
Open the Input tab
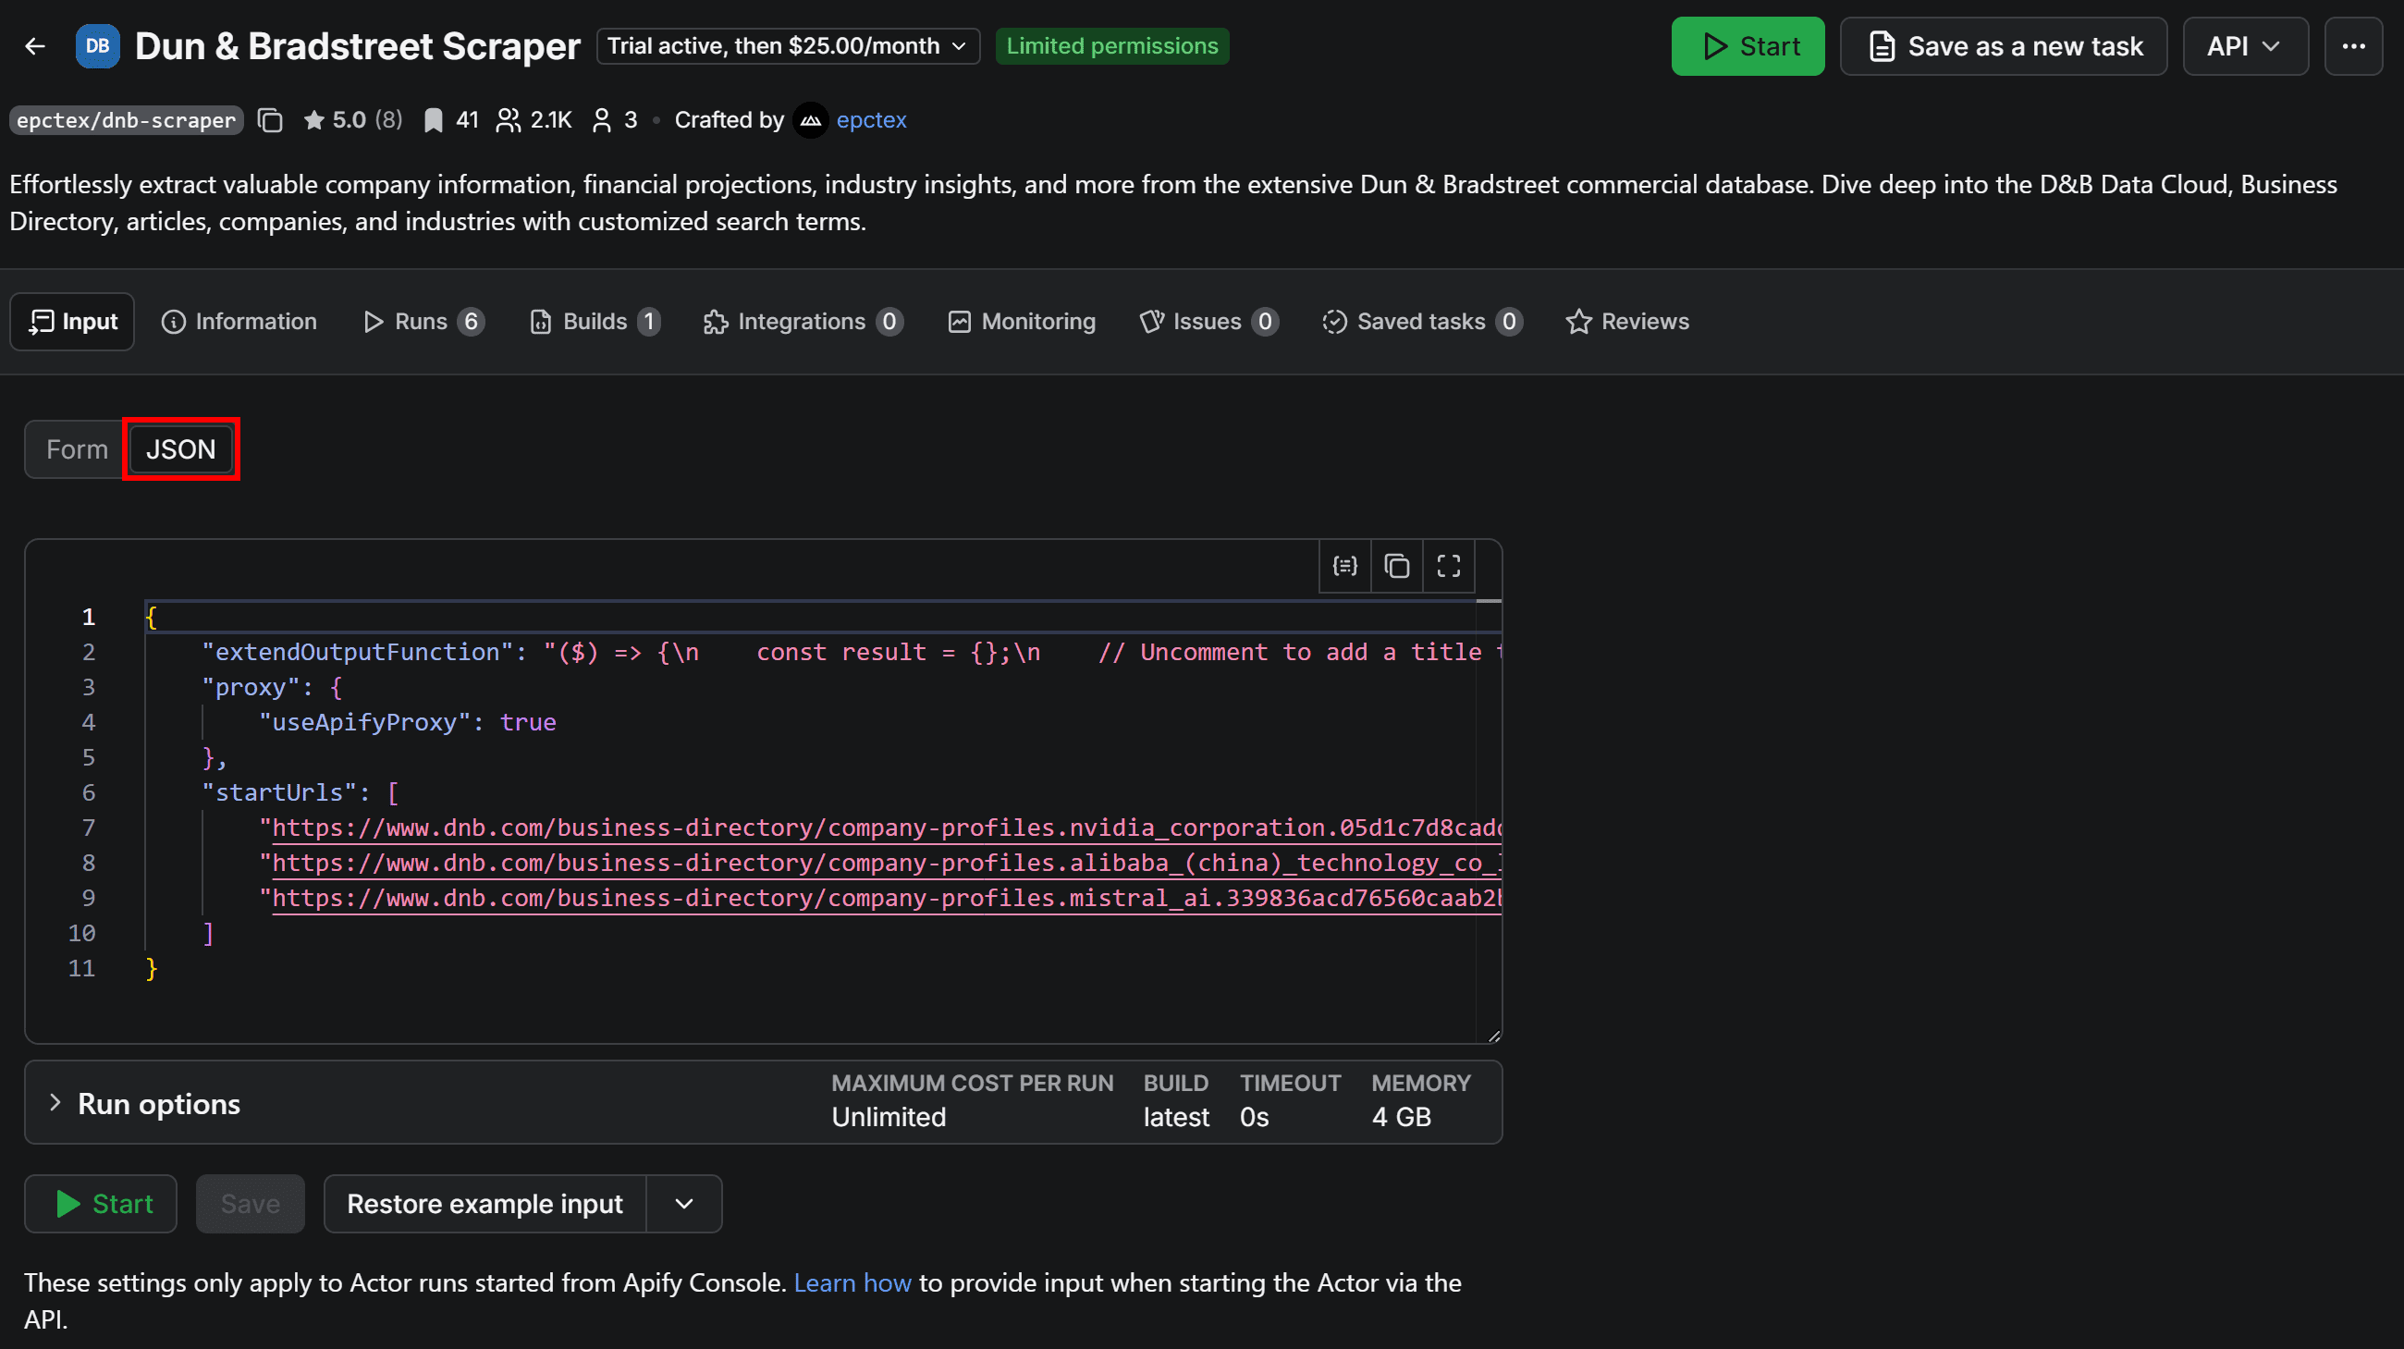(x=72, y=322)
